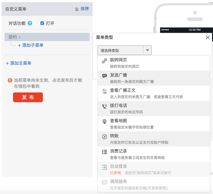Click the list icon for 消费记录

[105, 152]
